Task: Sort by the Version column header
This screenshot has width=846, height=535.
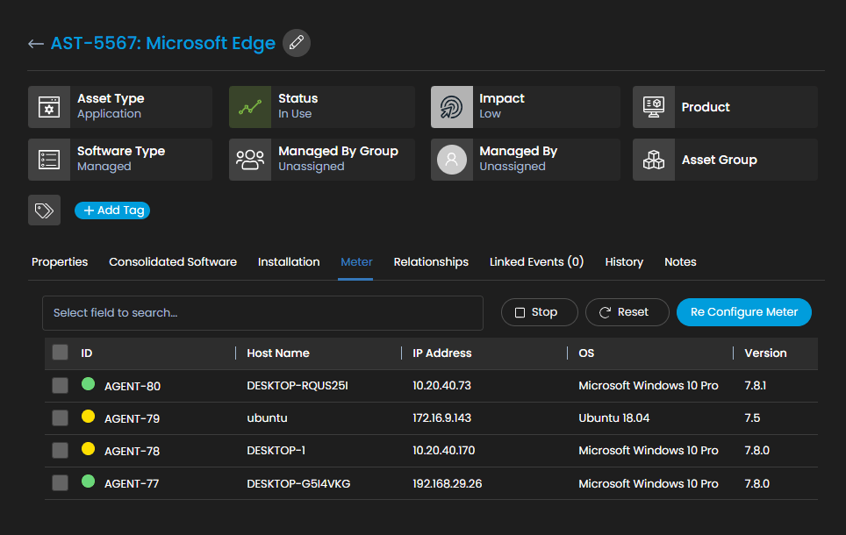Action: tap(765, 353)
